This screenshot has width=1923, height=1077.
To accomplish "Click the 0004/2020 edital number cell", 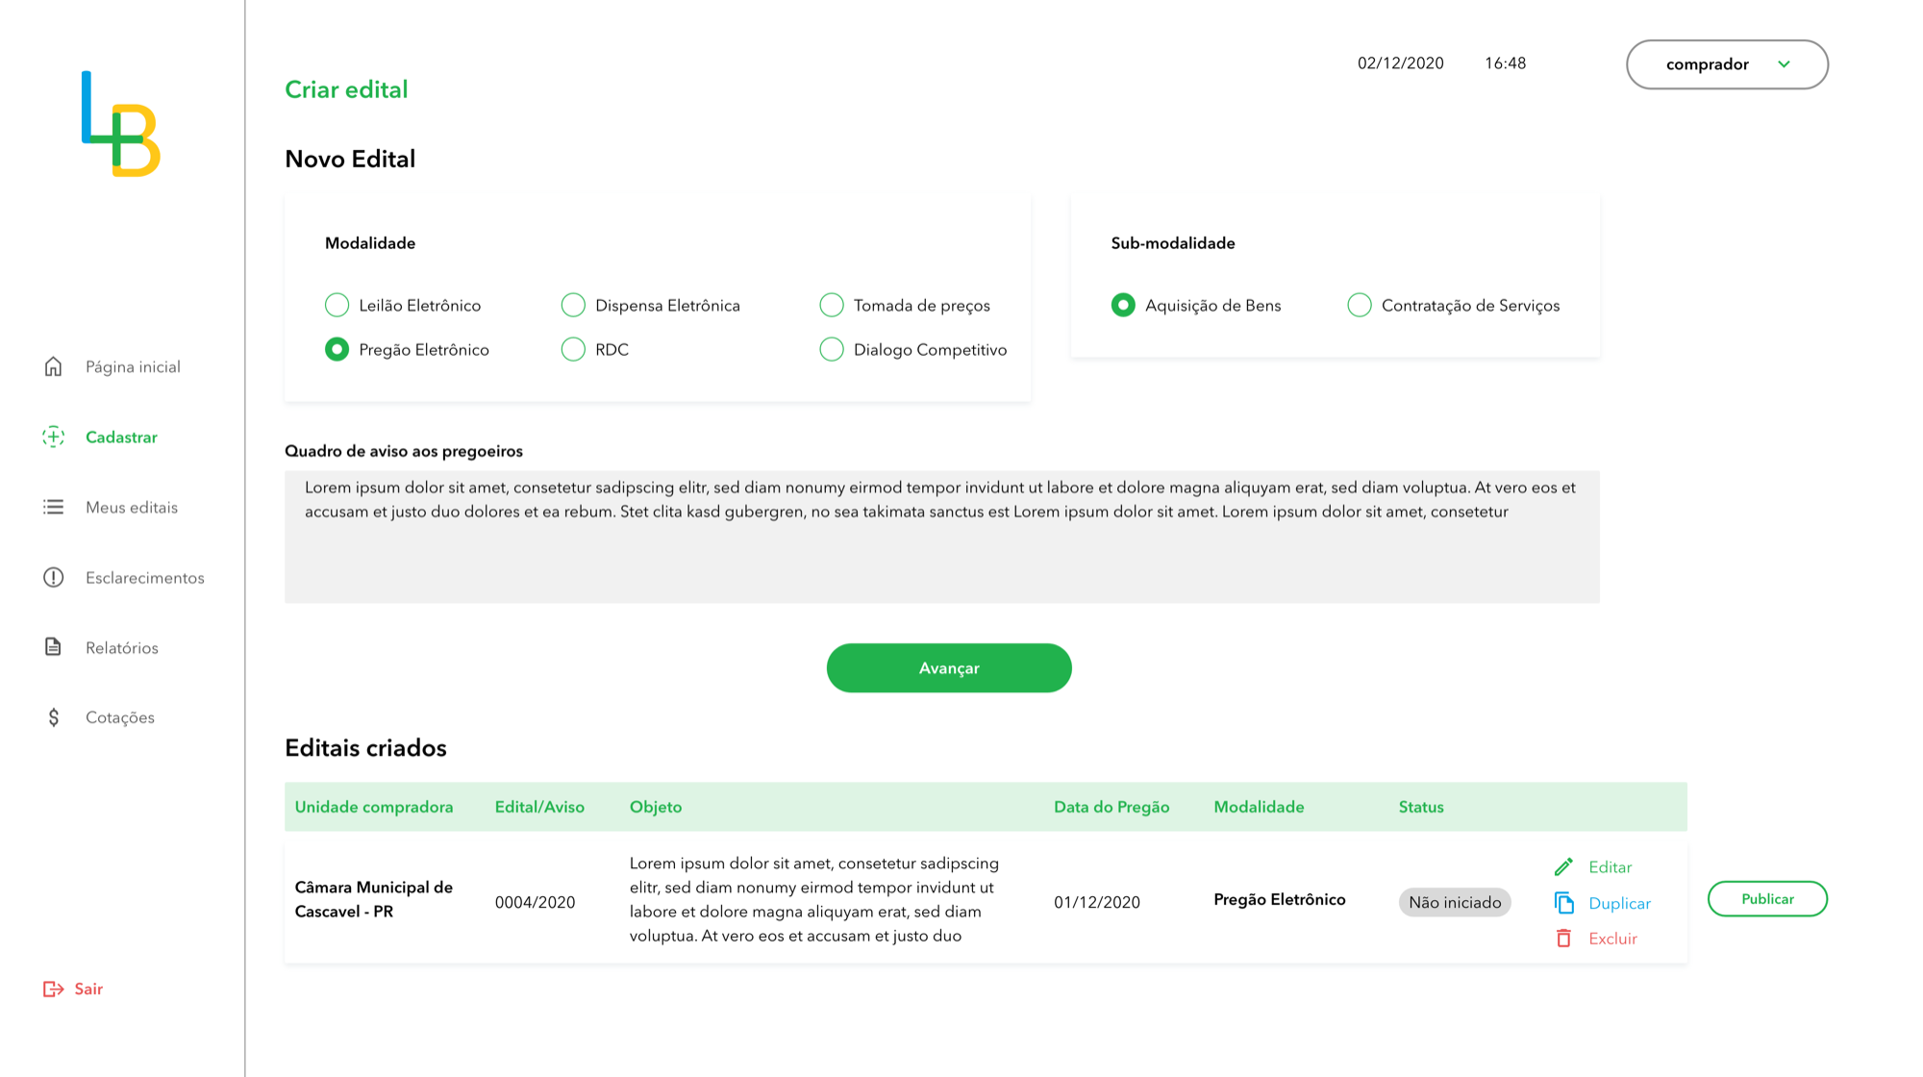I will coord(535,902).
